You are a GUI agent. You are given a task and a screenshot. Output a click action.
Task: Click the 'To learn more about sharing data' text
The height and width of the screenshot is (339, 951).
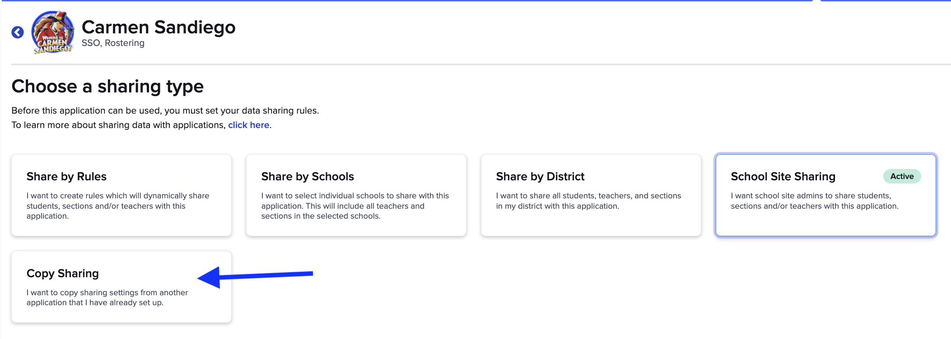[x=118, y=125]
